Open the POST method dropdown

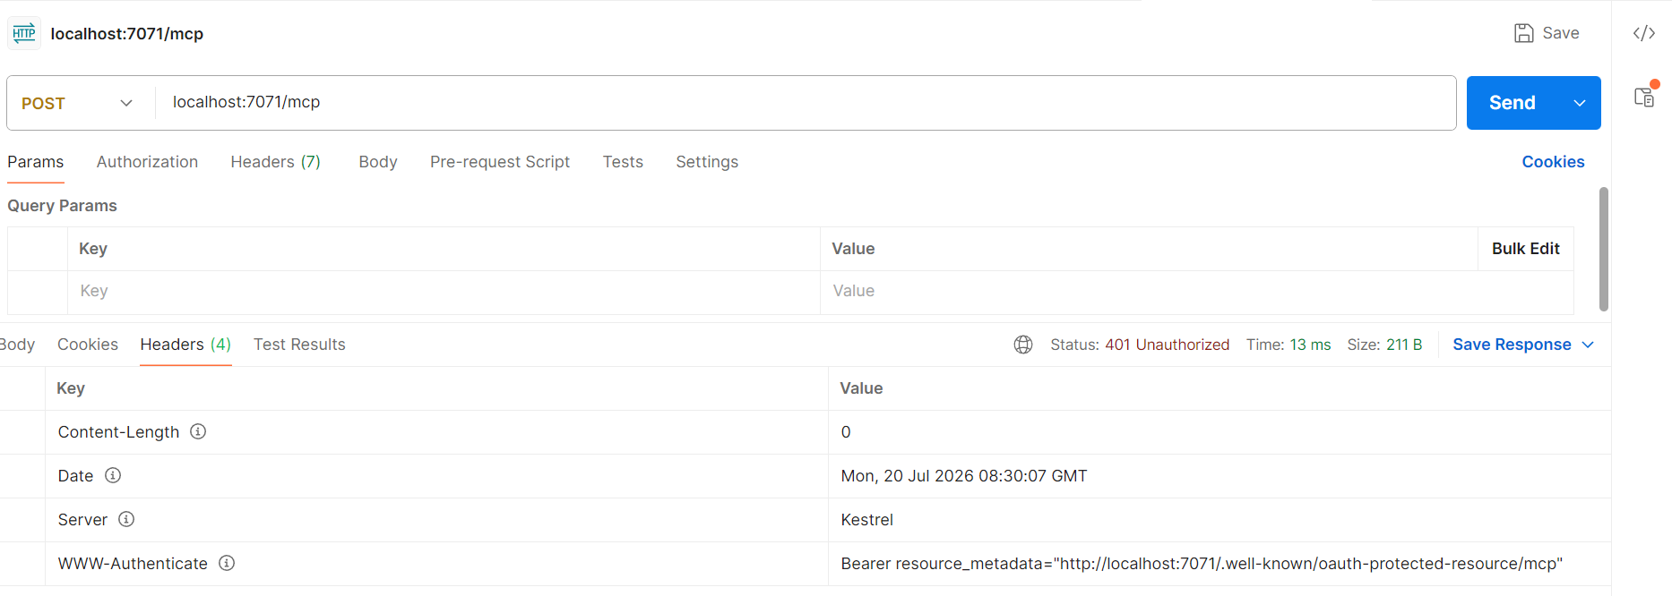click(77, 103)
